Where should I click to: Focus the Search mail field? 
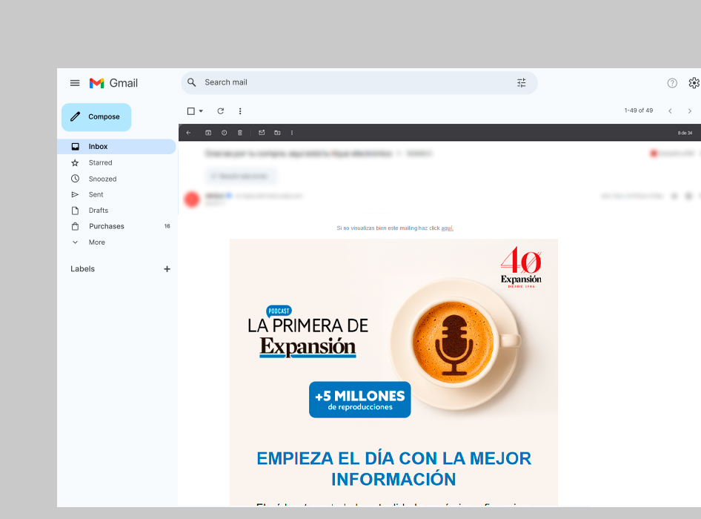click(x=359, y=83)
